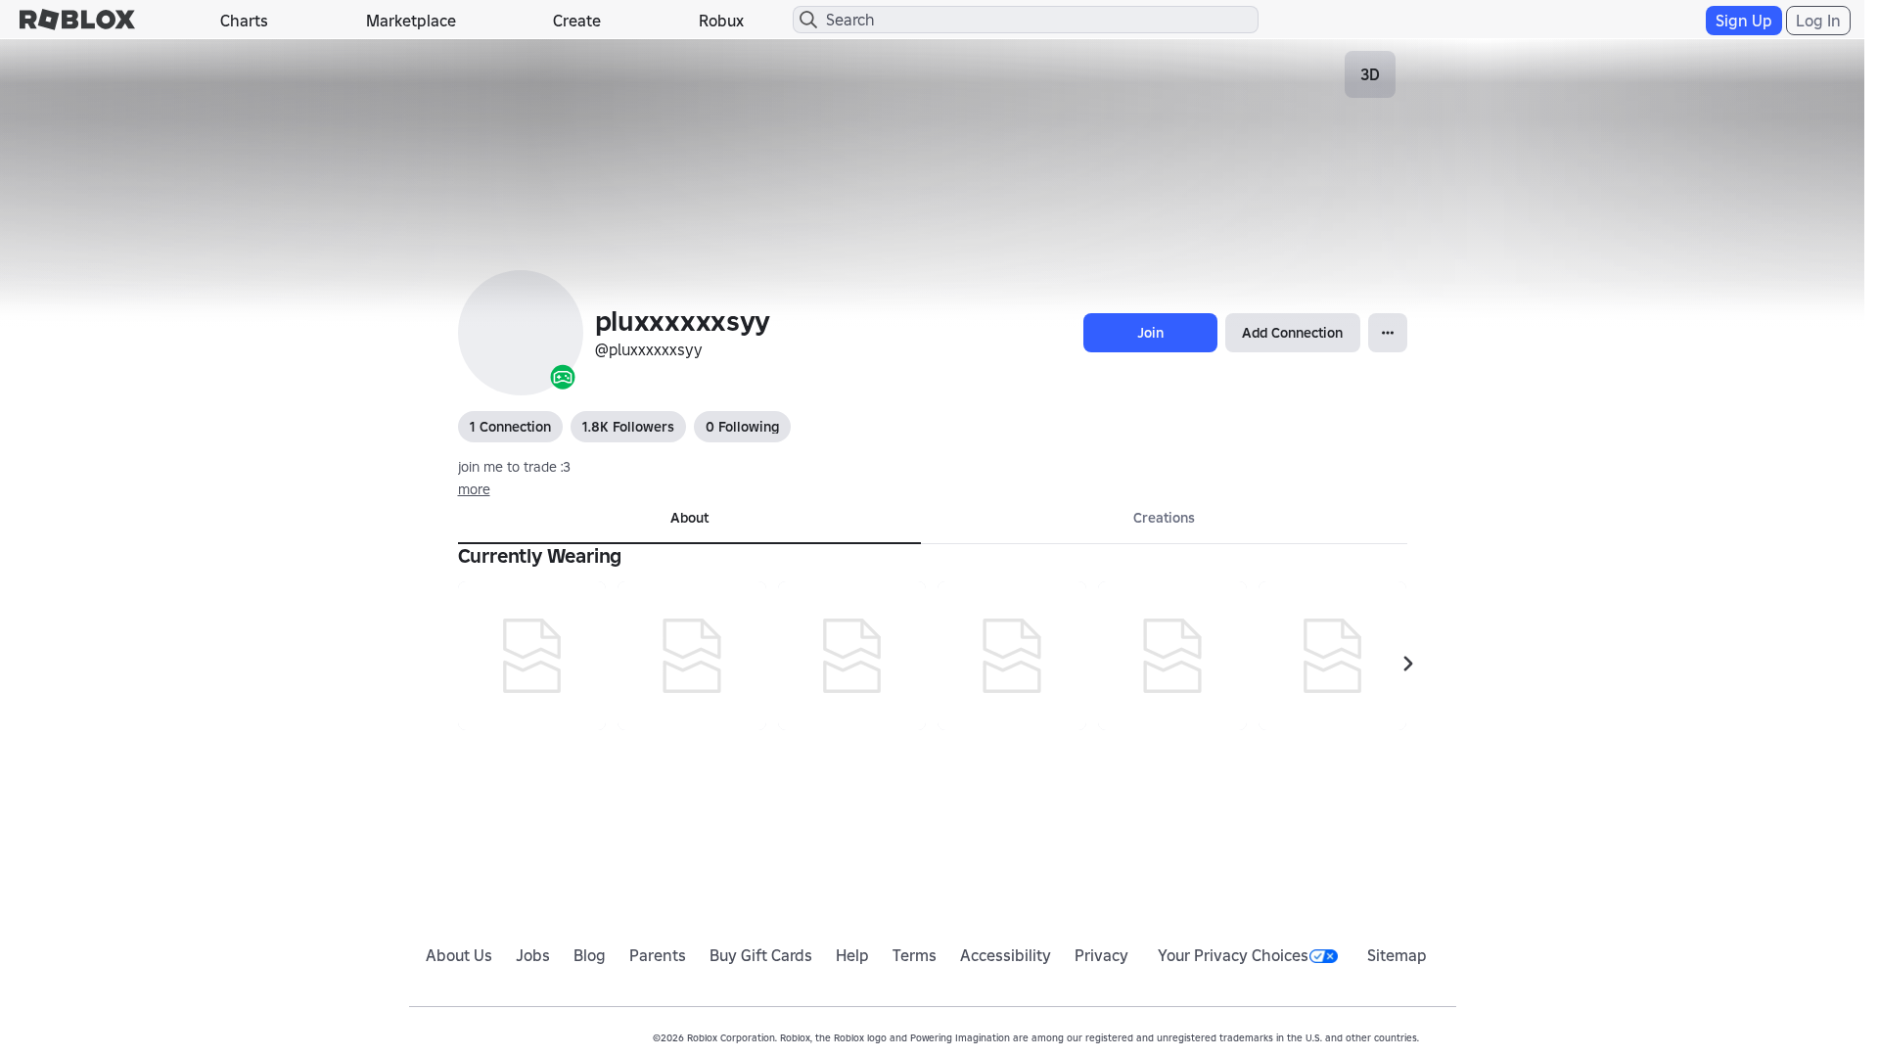The width and height of the screenshot is (1879, 1057).
Task: Click the search magnifier icon
Action: (x=808, y=20)
